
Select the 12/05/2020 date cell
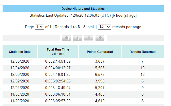tap(20, 61)
